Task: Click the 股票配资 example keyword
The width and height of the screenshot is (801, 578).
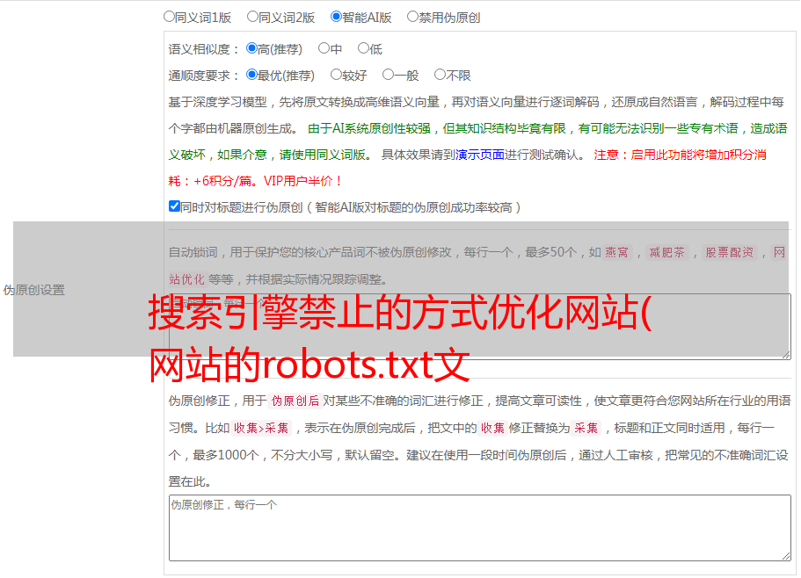Action: 730,252
